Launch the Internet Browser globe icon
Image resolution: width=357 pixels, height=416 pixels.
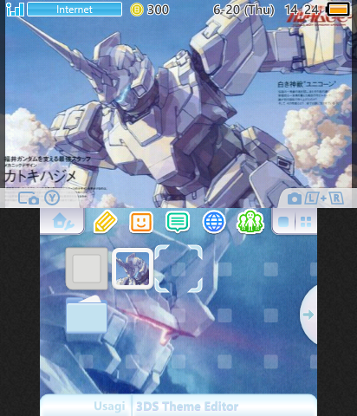(x=214, y=222)
